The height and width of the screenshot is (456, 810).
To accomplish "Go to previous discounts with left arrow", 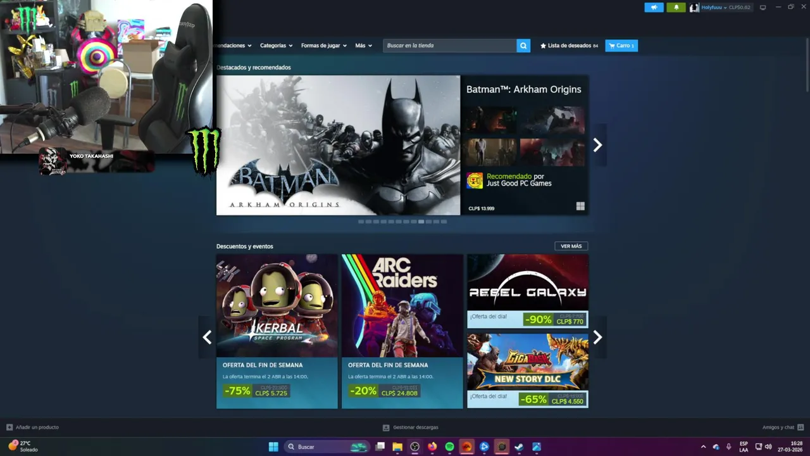I will [207, 338].
